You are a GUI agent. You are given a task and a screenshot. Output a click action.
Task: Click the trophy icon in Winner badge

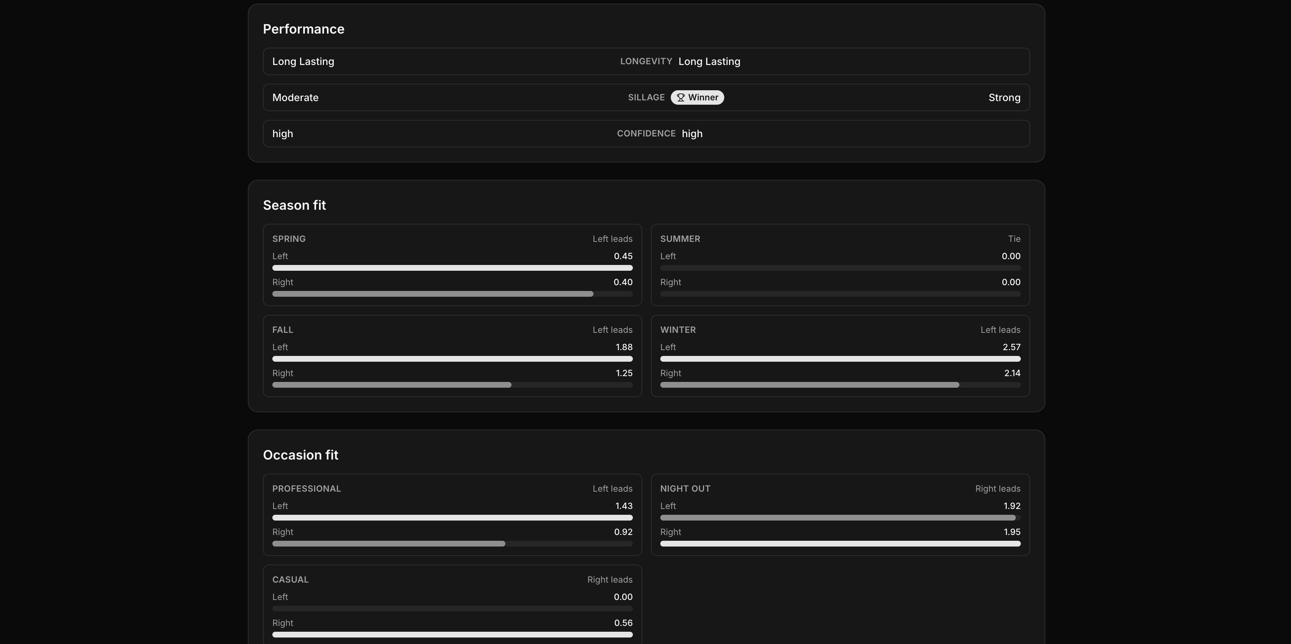[x=681, y=98]
